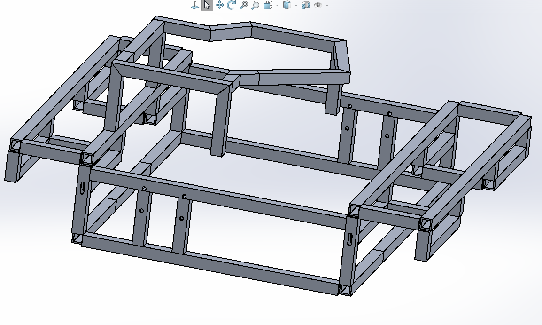Open the Display Style dropdown arrow

coord(295,6)
